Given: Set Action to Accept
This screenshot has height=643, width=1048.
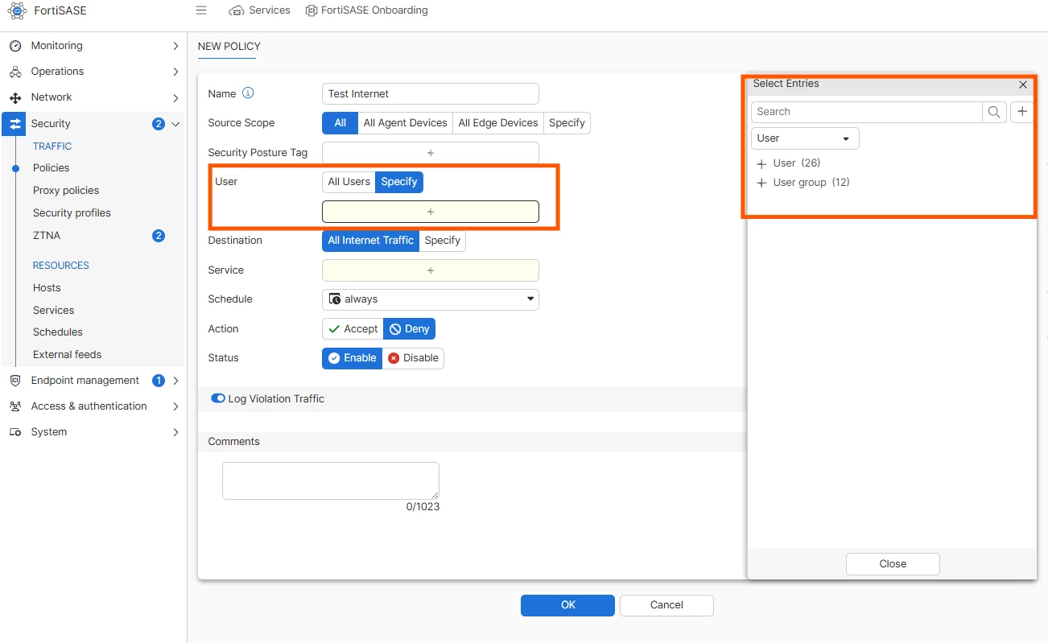Looking at the screenshot, I should [x=353, y=329].
